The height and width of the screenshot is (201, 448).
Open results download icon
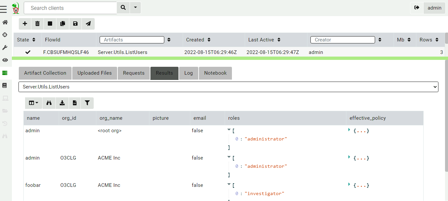[62, 103]
